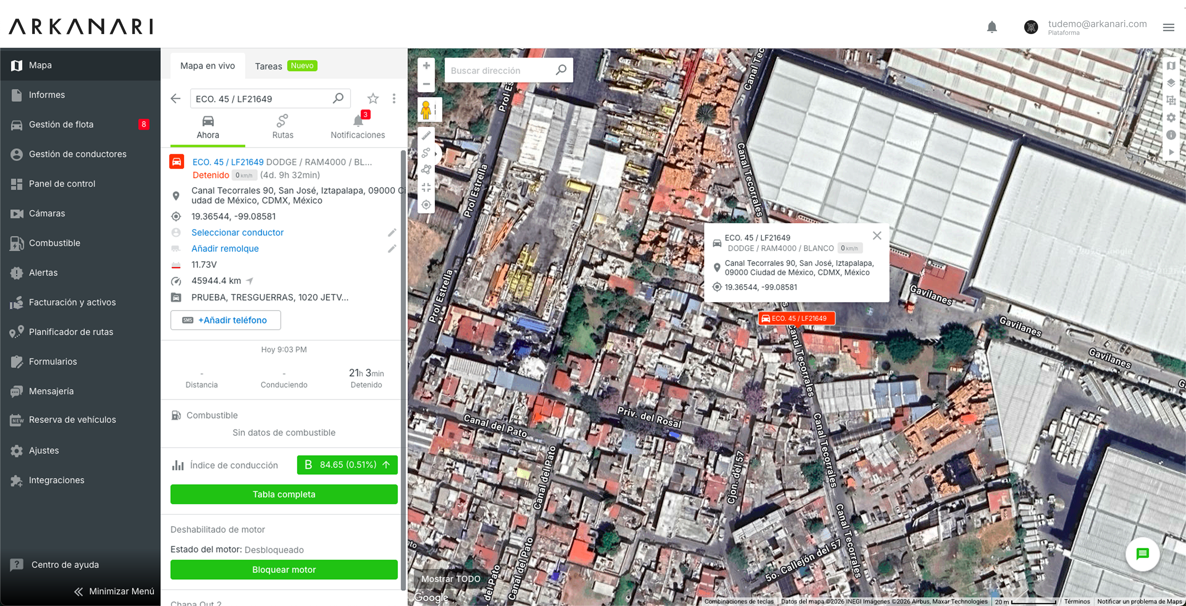Open the map layers icon on the right panel
This screenshot has height=606, width=1186.
[1172, 83]
